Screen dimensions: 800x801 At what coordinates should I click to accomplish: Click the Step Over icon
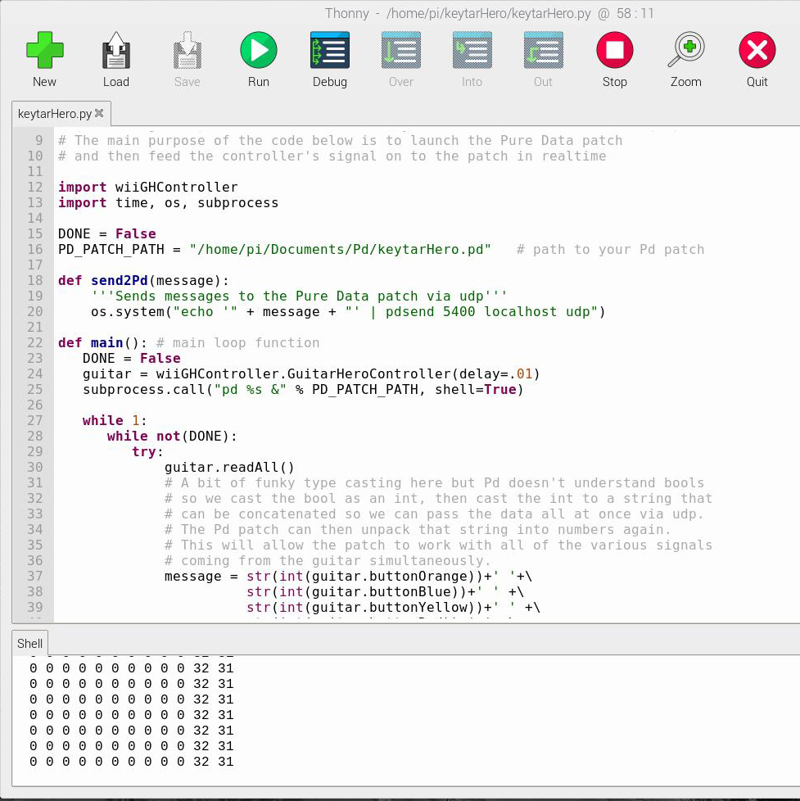coord(401,50)
